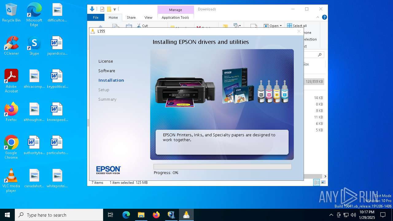Launch Microsoft Edge from the desktop shortcut
393x221 pixels.
[x=34, y=15]
